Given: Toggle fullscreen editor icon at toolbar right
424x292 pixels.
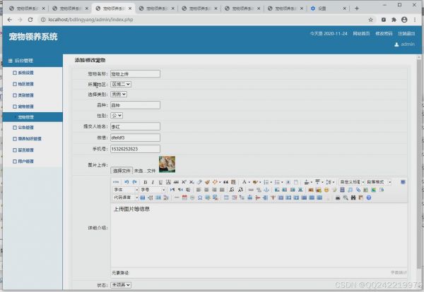Looking at the screenshot, I should tap(403, 182).
